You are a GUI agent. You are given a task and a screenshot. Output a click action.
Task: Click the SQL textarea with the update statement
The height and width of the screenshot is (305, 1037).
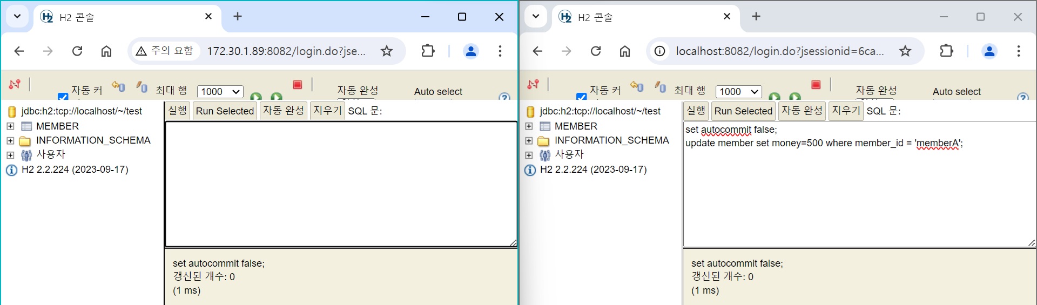[859, 184]
